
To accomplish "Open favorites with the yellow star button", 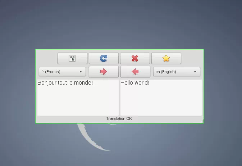I will click(166, 58).
